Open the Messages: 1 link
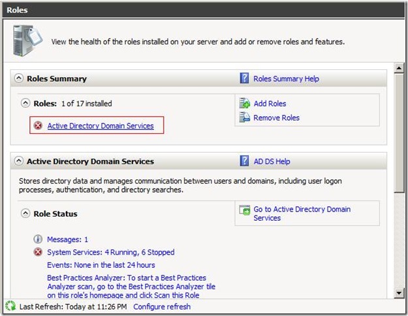Screen dimensions: 408x316 pos(67,240)
